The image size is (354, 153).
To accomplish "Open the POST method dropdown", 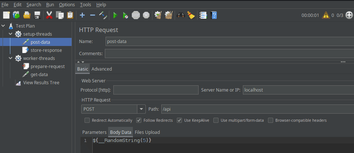I will 141,109.
